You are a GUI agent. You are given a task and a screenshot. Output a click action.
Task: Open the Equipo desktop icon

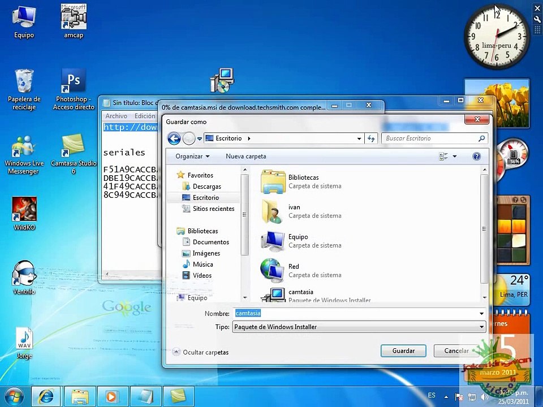pos(24,21)
